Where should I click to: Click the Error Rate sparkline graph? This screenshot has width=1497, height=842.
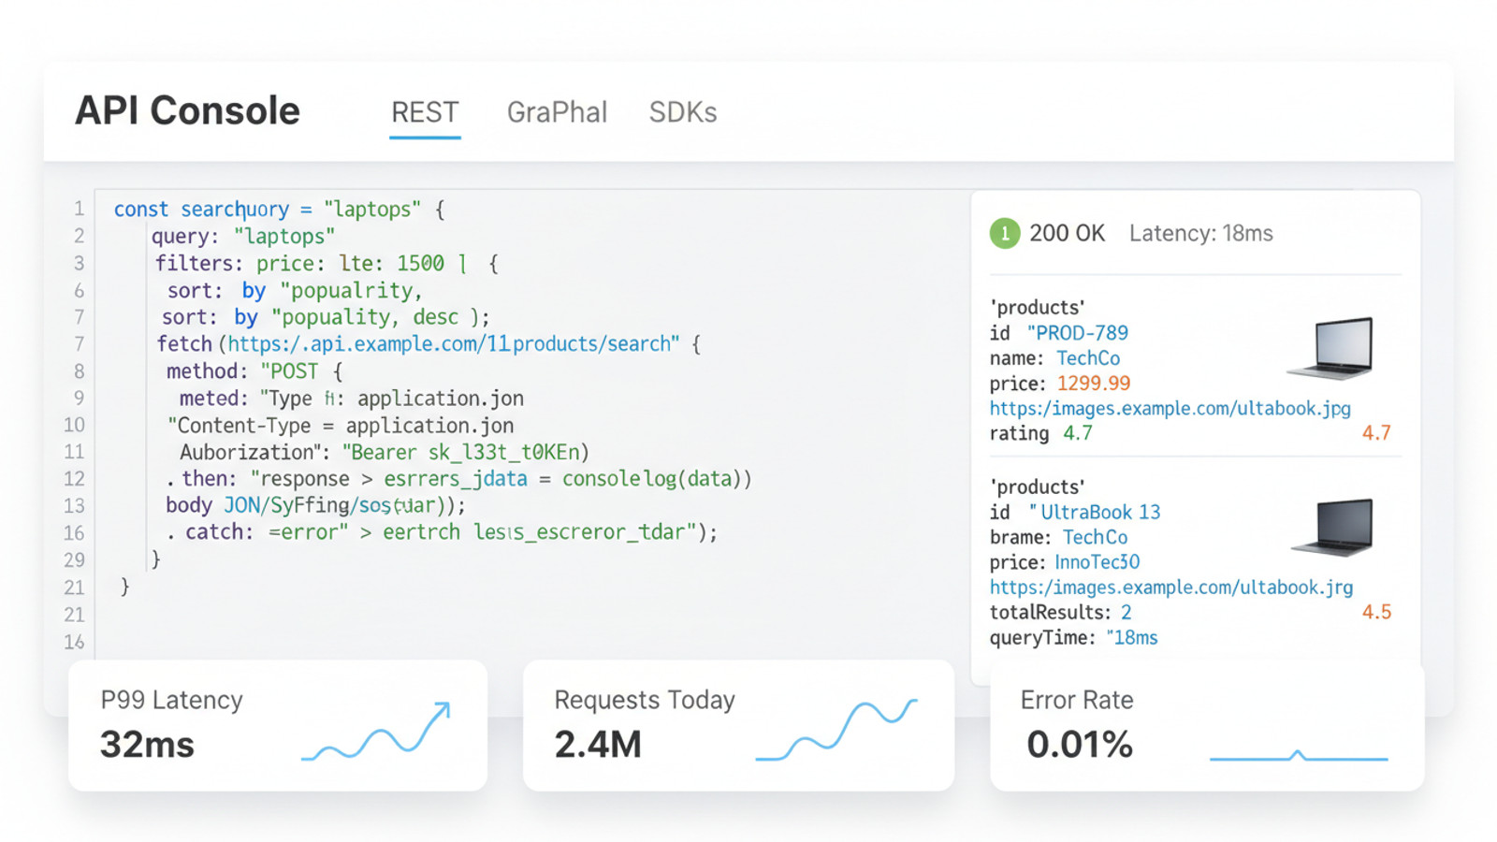click(1298, 755)
